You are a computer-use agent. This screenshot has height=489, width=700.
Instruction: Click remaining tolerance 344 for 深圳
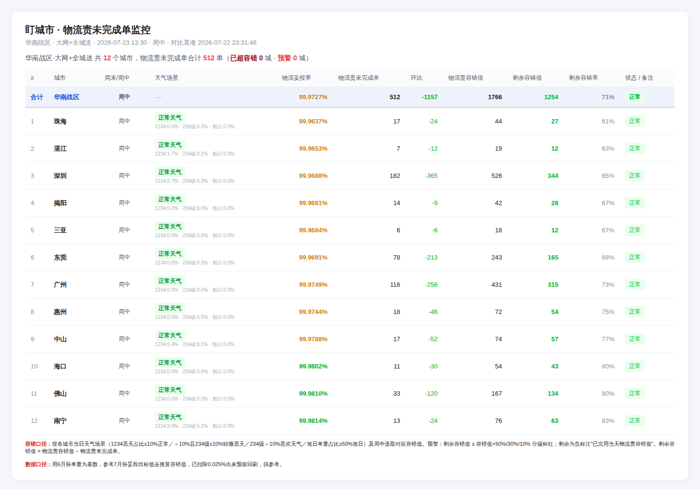pyautogui.click(x=553, y=176)
